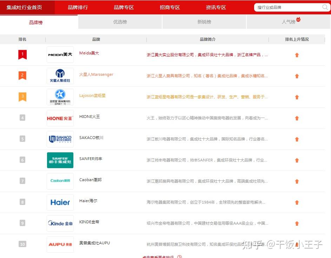The image size is (331, 258).
Task: Open 招商专区 navigation item
Action: 170,7
